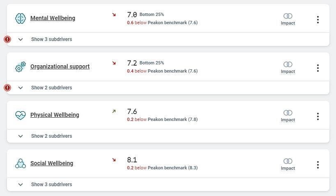Click the Organizational support gears icon

(21, 66)
